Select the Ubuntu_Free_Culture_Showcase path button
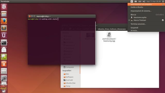The width and height of the screenshot is (165, 93). coord(112,29)
